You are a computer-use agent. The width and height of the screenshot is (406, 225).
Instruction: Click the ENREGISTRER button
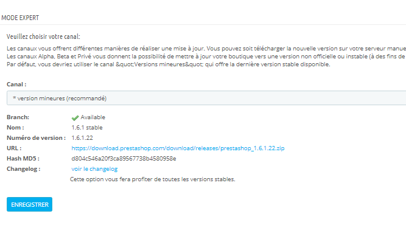click(29, 204)
